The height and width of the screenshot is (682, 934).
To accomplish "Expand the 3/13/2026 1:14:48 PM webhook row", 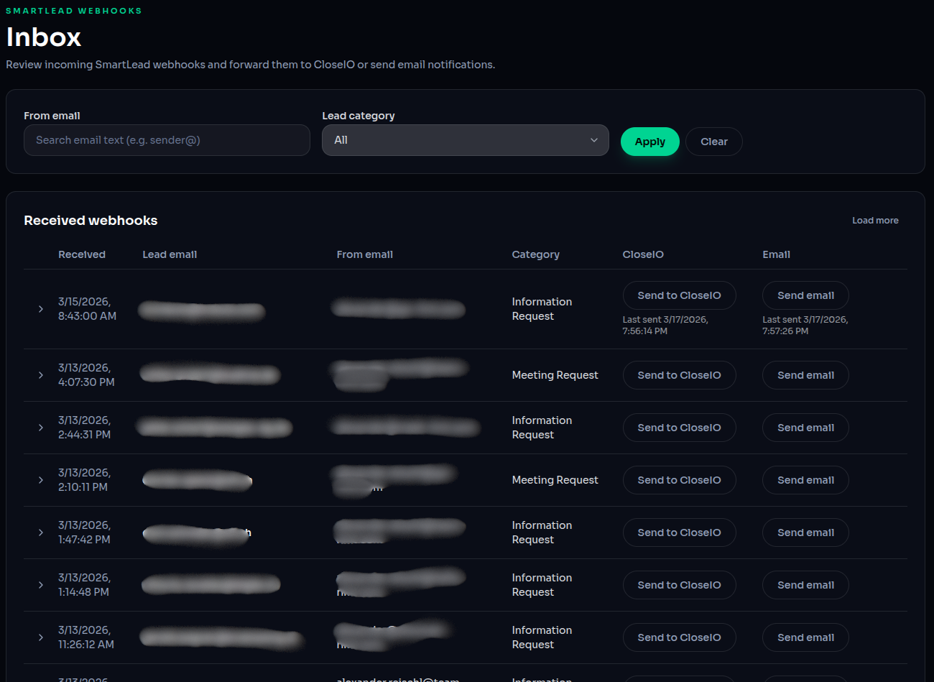I will tap(41, 585).
